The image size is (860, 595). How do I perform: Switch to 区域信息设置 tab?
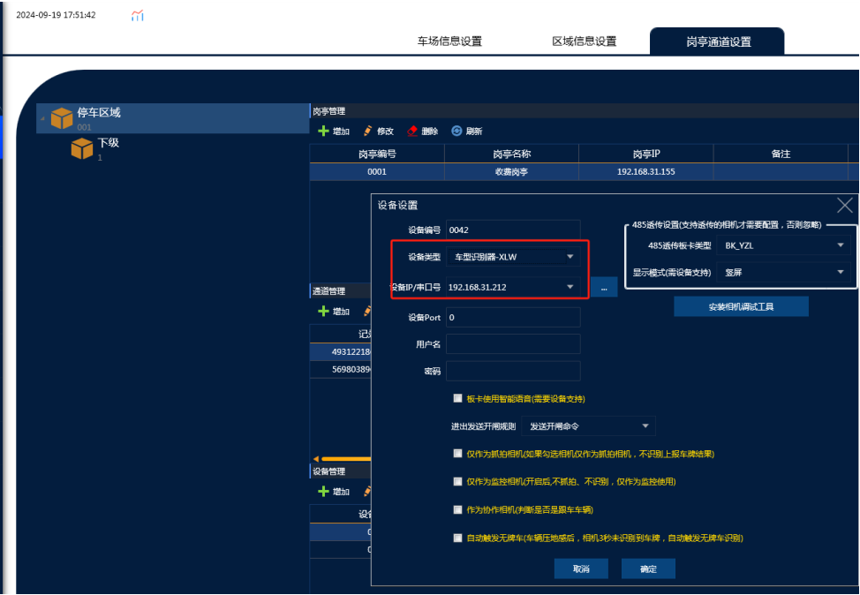tap(585, 41)
